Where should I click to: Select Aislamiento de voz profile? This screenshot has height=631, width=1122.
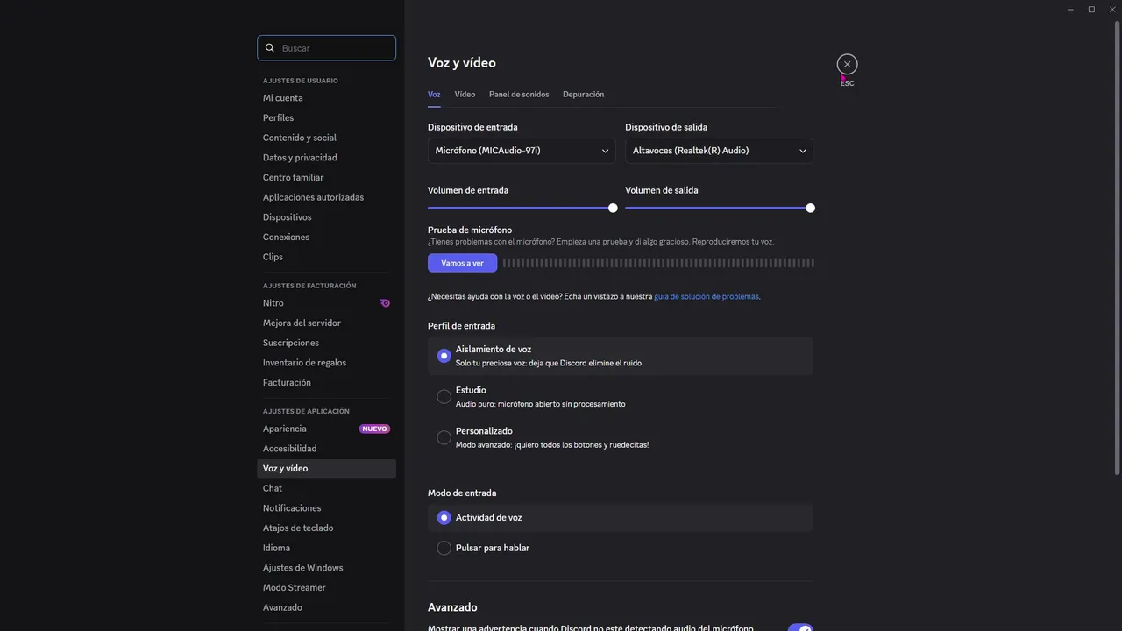pos(444,356)
